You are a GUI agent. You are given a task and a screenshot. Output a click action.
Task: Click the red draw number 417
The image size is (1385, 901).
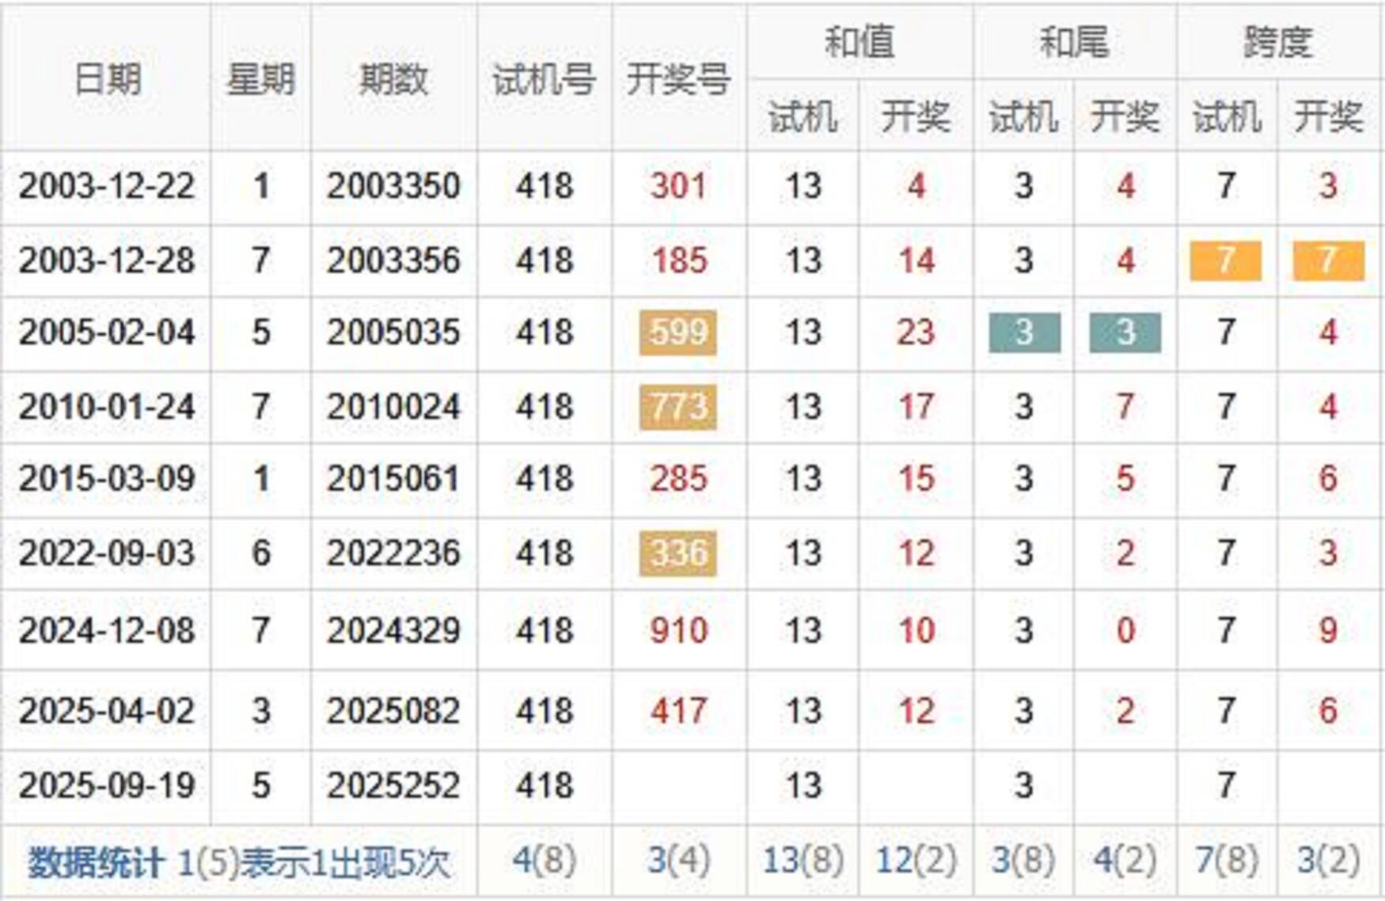click(x=678, y=710)
